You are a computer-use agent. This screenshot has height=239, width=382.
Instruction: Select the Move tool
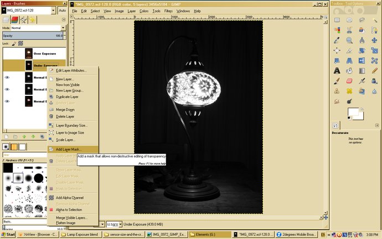coord(374,40)
